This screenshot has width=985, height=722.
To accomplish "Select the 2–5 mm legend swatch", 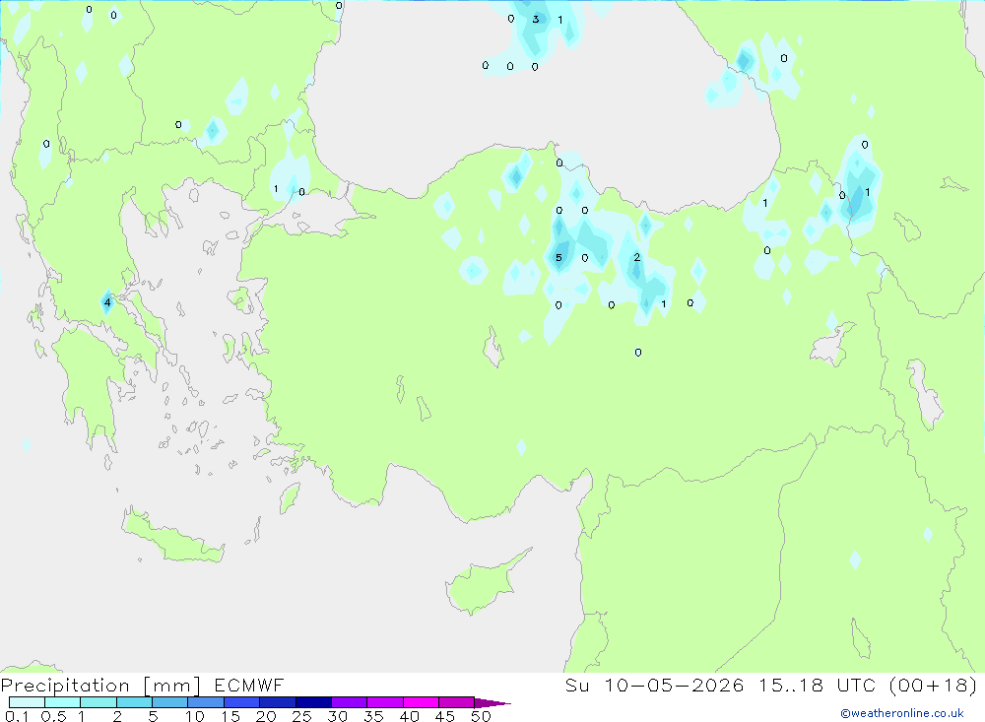I will [134, 702].
